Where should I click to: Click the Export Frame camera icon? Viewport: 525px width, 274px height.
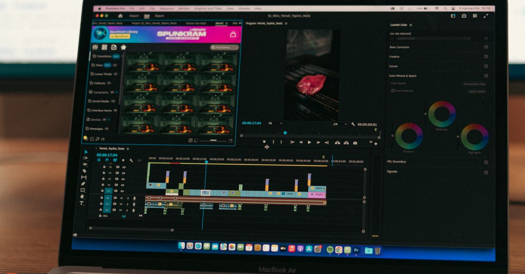point(355,142)
